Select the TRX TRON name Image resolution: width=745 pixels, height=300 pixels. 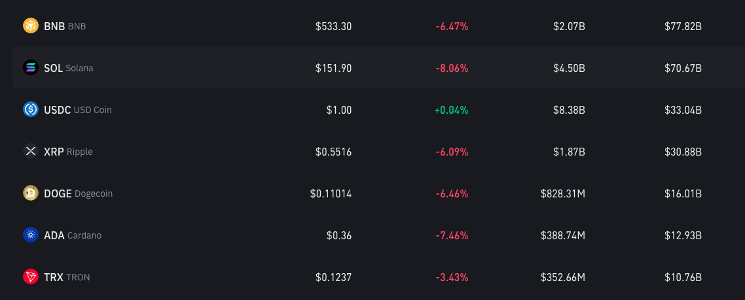67,277
